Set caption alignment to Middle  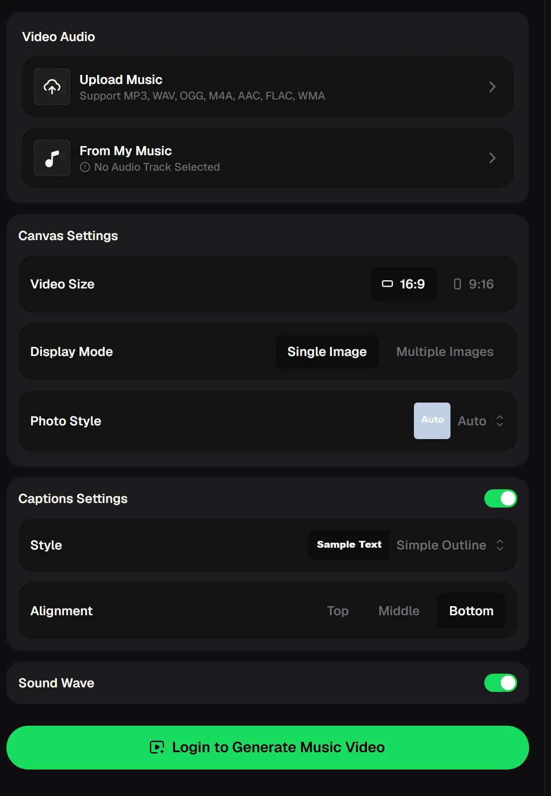click(399, 611)
